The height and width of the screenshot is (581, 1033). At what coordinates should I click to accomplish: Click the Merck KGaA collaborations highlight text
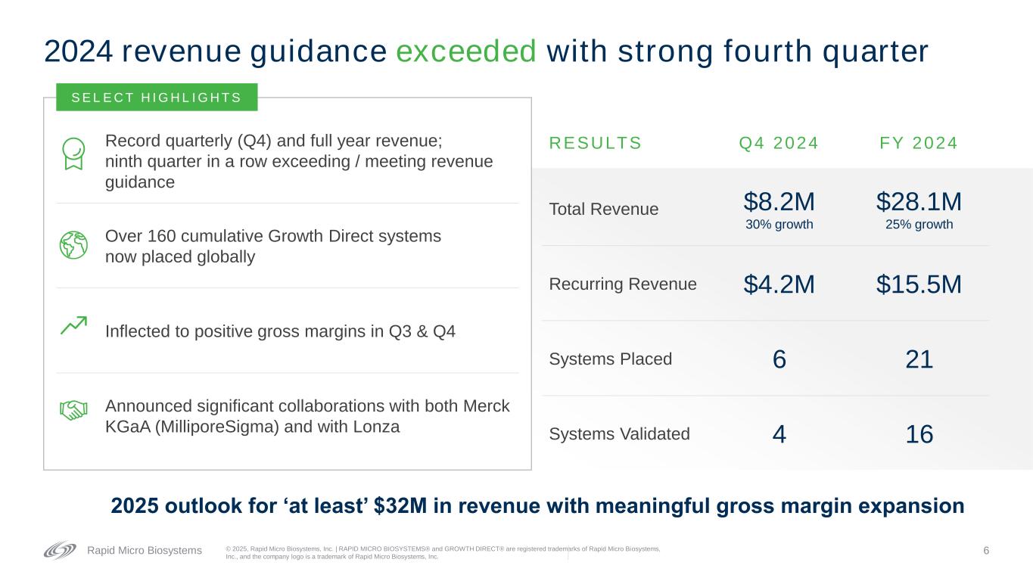click(307, 416)
